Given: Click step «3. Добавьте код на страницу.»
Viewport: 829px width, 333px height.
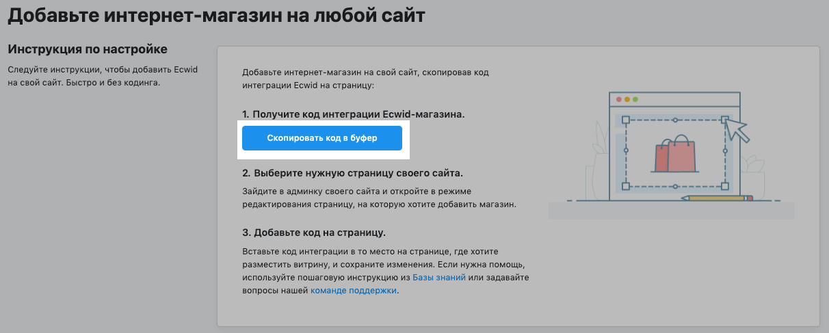Looking at the screenshot, I should click(x=314, y=232).
